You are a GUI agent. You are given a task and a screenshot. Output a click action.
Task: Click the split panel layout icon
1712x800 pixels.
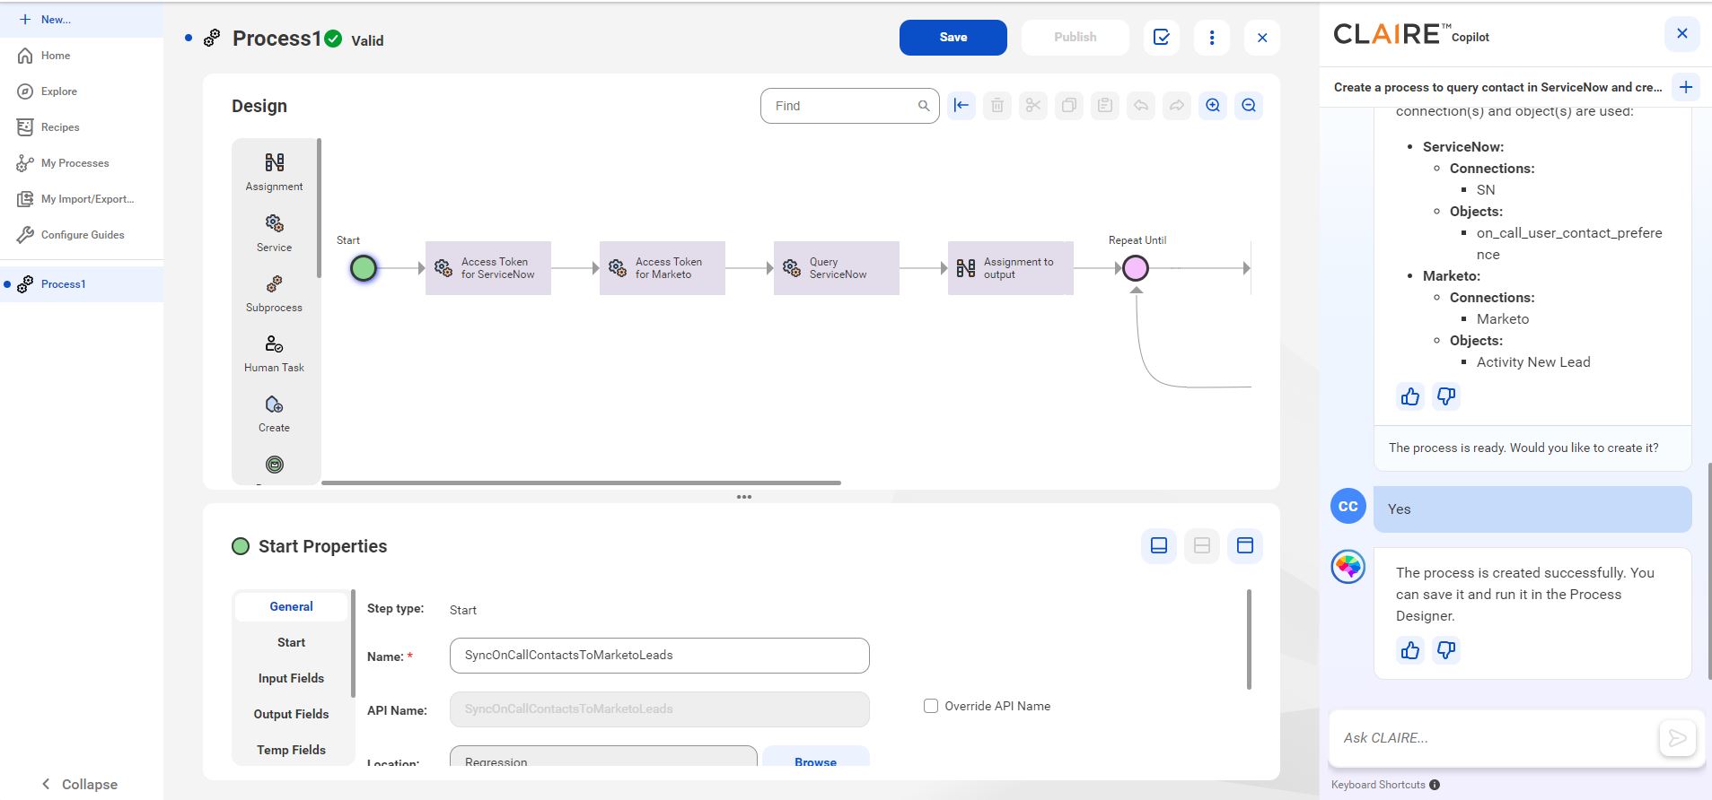point(1202,545)
